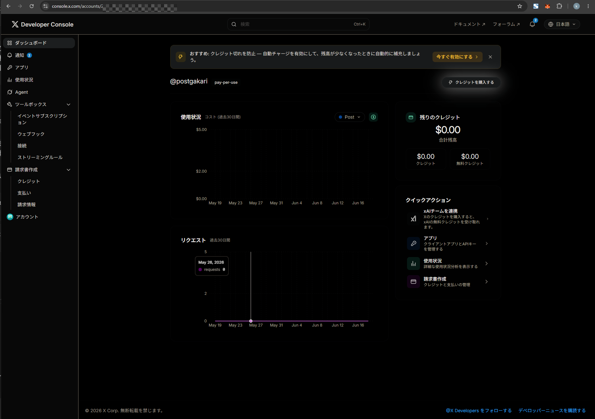Click the notification bell icon in header
595x419 pixels.
532,24
